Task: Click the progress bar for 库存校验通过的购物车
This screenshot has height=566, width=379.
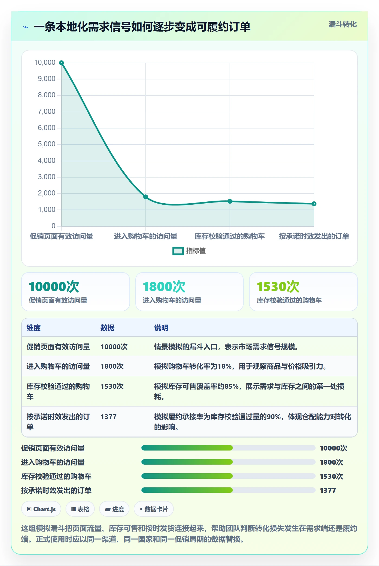Action: point(228,476)
